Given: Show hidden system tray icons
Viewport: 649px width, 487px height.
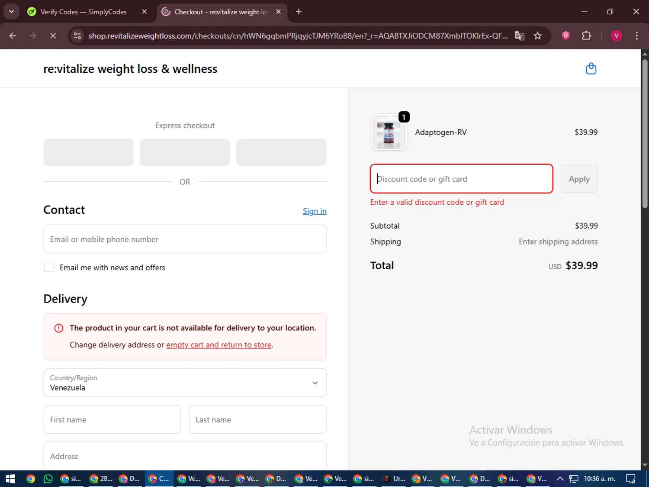Looking at the screenshot, I should (560, 479).
